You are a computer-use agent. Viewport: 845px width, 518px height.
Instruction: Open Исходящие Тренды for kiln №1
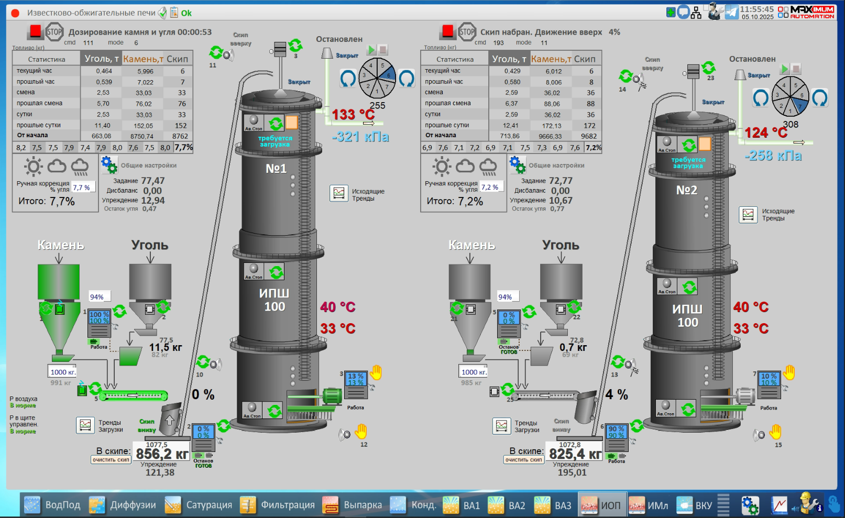pos(339,193)
